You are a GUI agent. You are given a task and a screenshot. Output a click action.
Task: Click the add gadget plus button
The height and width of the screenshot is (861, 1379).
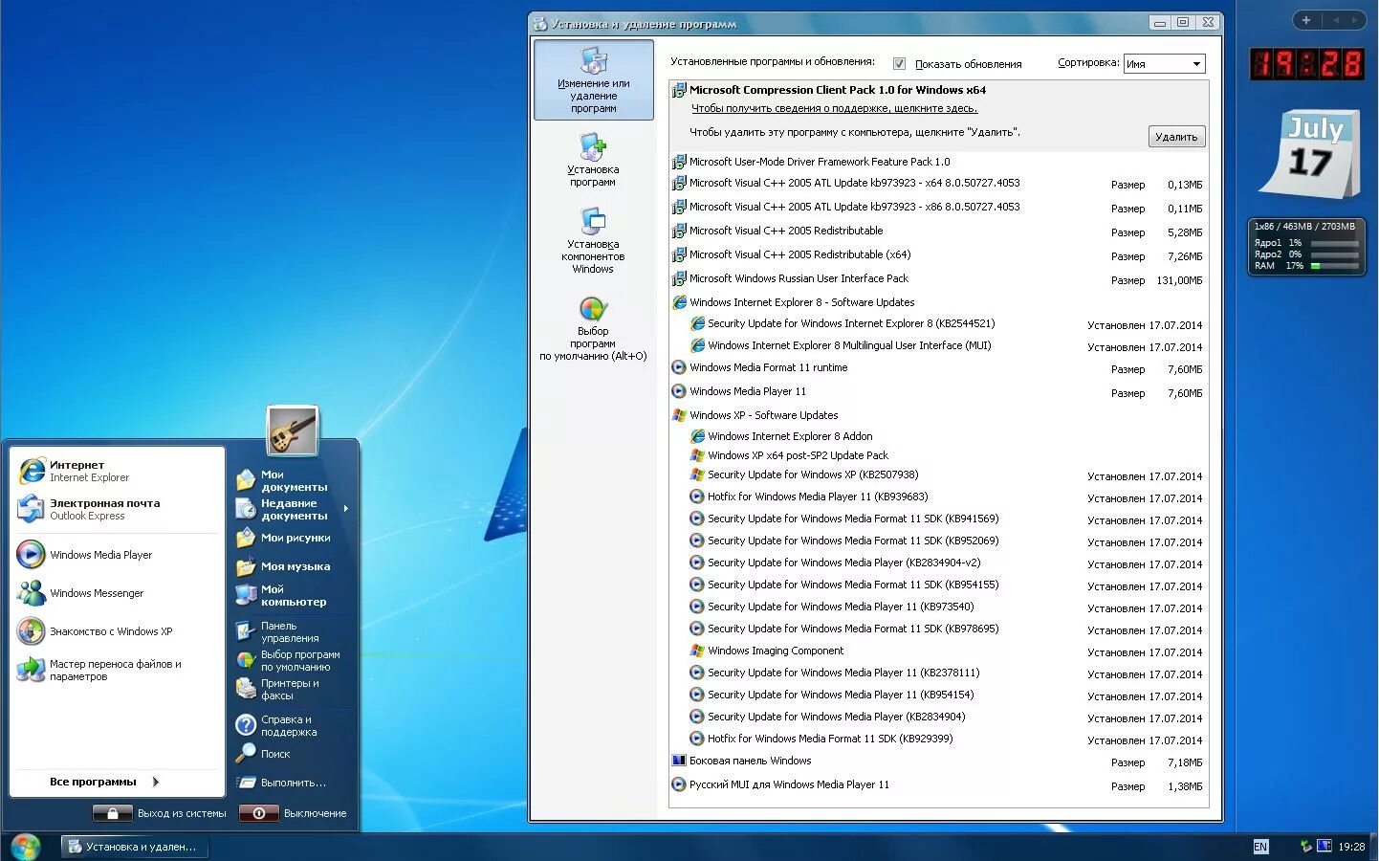[1305, 20]
